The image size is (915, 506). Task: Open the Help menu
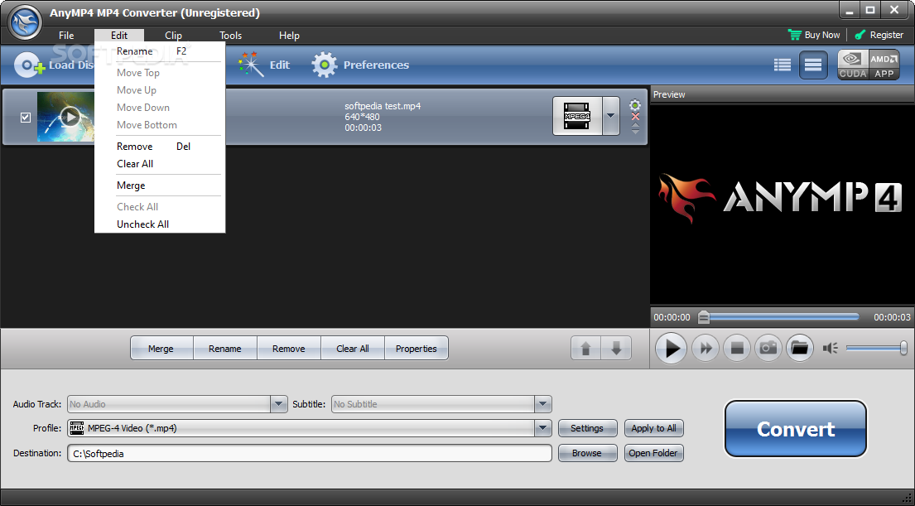289,35
